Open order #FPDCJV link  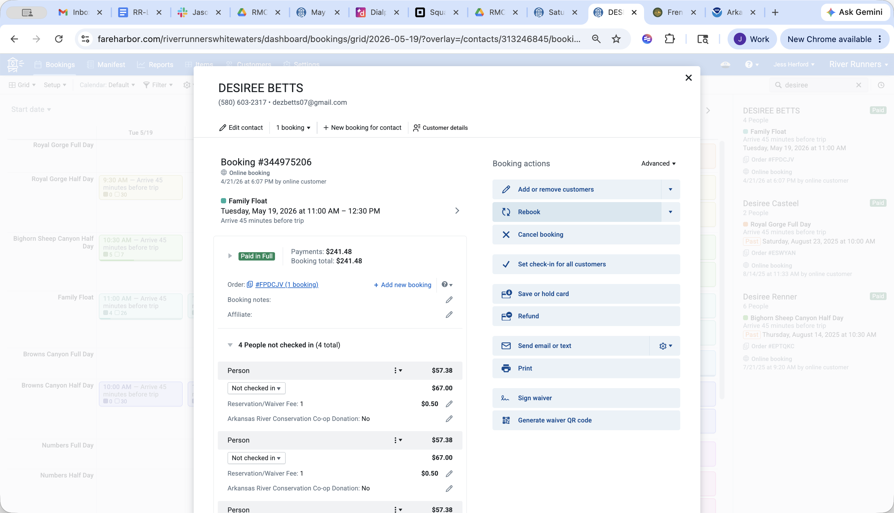286,285
